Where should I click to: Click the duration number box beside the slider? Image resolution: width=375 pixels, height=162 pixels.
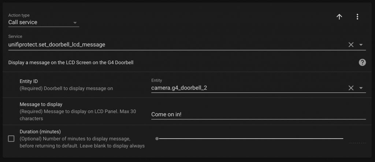coord(357,140)
